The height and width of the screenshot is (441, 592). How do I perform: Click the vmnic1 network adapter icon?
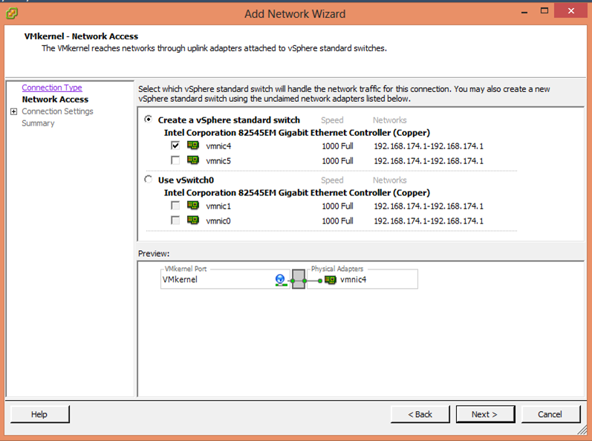[193, 206]
